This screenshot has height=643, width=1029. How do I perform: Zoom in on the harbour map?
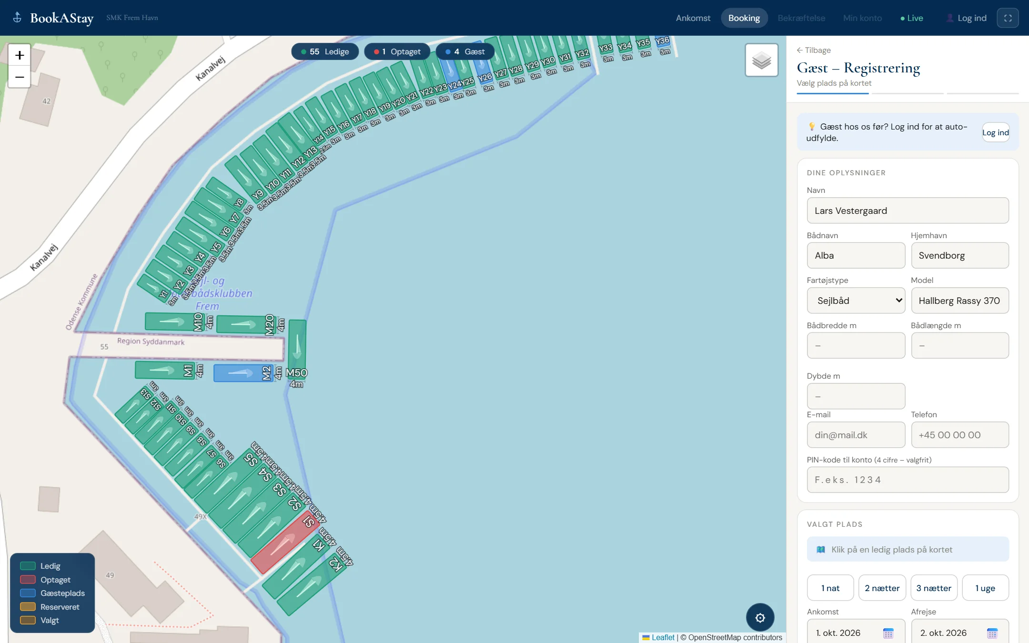[x=20, y=55]
